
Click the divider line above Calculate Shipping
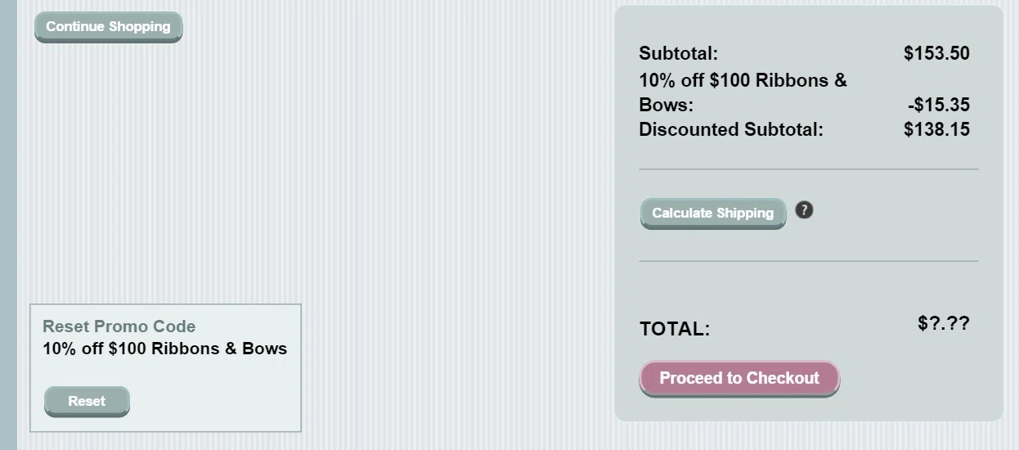[x=809, y=169]
